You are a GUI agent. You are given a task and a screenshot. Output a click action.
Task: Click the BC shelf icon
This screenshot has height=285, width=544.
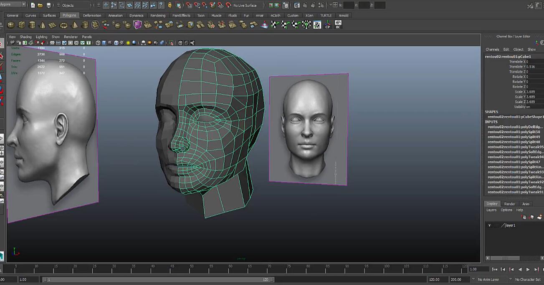[x=338, y=25]
